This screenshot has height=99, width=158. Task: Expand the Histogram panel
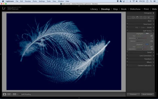click(153, 13)
